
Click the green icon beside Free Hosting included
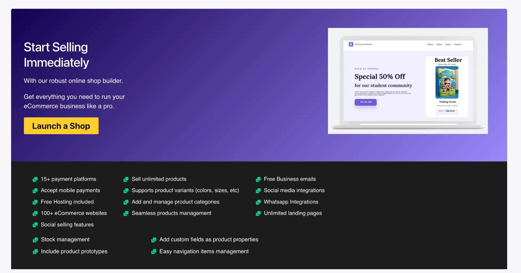[x=35, y=202]
